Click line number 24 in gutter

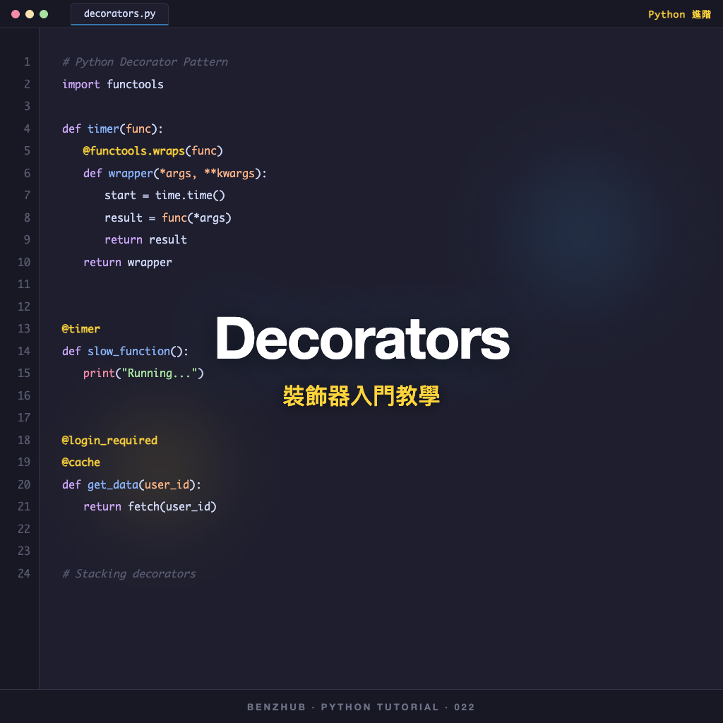tap(24, 573)
